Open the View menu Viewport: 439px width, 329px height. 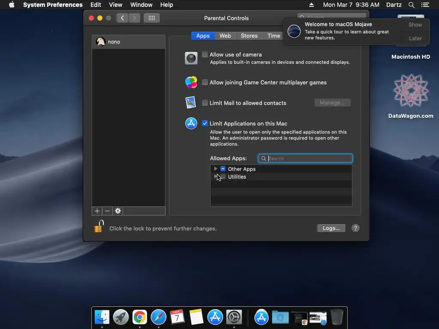pos(116,5)
